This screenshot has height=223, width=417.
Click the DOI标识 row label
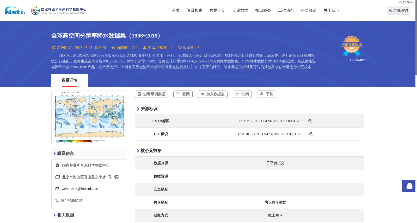tap(161, 134)
